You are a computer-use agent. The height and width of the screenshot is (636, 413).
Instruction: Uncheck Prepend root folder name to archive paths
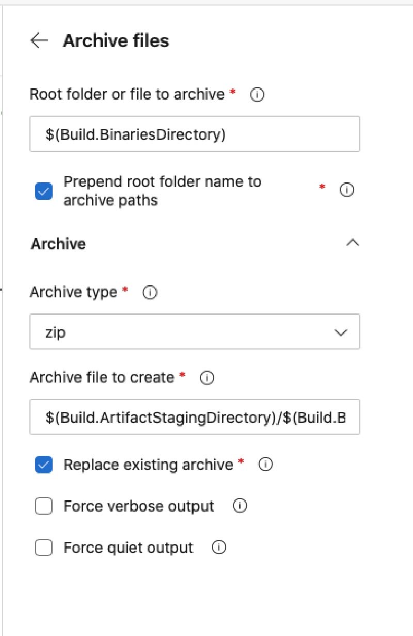[x=44, y=191]
